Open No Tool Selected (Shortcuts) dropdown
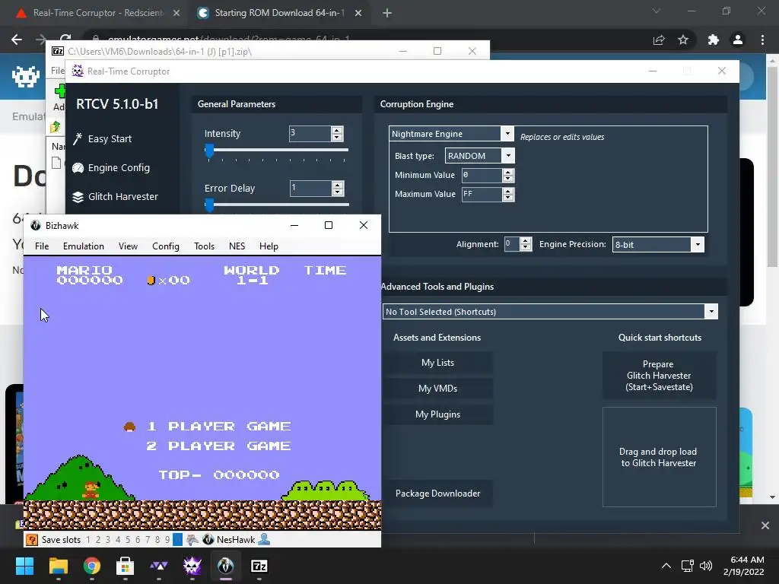 click(711, 311)
